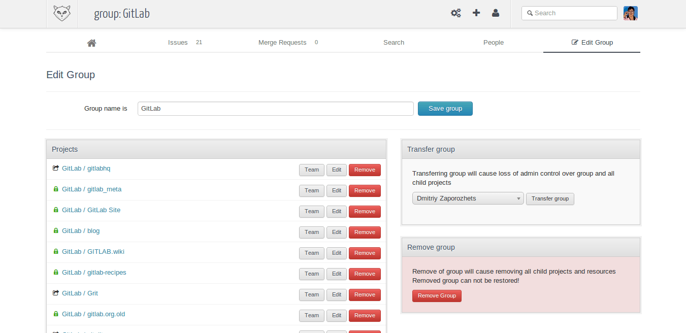Focus the Group name text field
Image resolution: width=686 pixels, height=333 pixels.
(275, 109)
